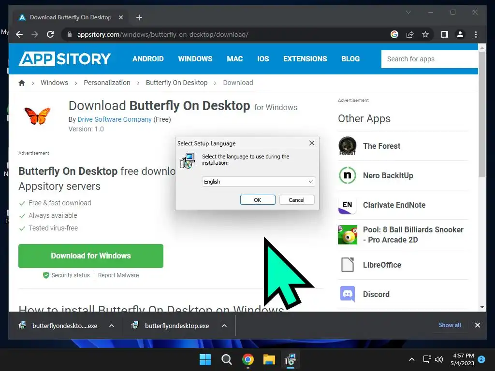Click the setup dialog computer icon
This screenshot has width=495, height=371.
click(x=188, y=161)
